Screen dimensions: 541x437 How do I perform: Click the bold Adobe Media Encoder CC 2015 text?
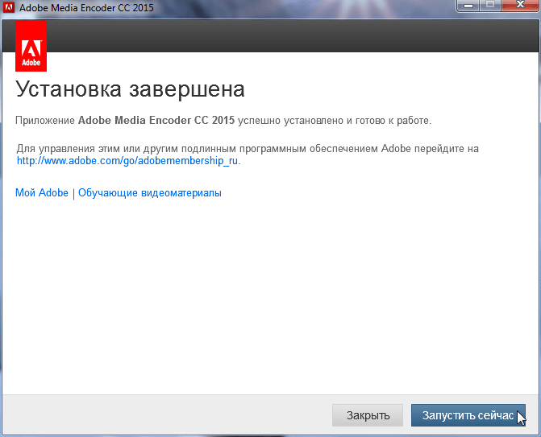pyautogui.click(x=156, y=121)
